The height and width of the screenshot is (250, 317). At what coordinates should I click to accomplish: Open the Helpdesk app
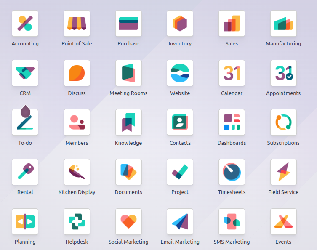point(77,222)
